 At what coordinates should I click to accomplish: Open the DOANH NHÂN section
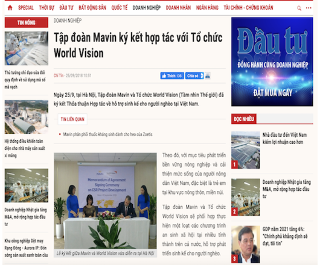point(178,8)
